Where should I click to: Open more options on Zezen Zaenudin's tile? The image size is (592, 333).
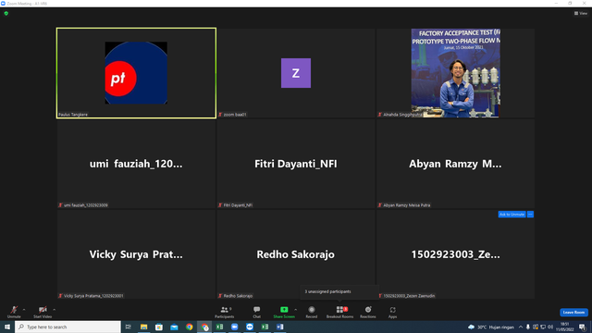(x=530, y=215)
